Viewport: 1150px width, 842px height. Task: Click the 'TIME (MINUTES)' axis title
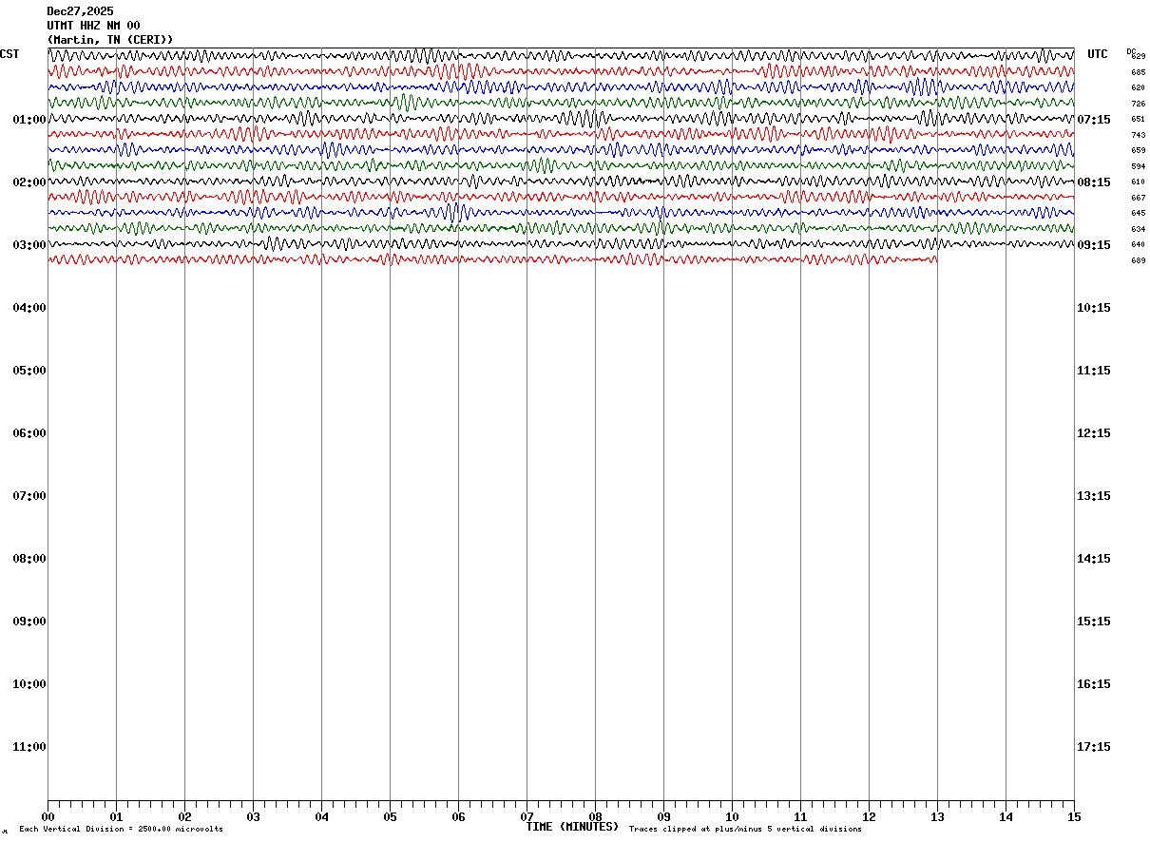572,827
